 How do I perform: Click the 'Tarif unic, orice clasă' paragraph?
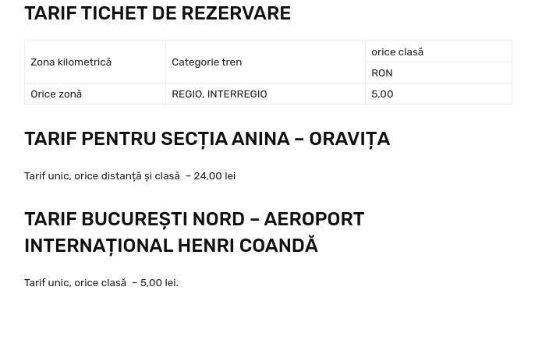click(75, 283)
